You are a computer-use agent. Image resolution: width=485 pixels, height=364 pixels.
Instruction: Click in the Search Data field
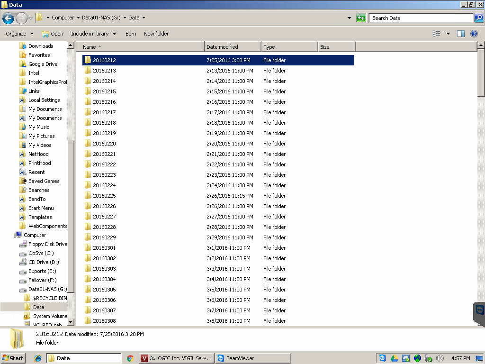click(x=421, y=18)
